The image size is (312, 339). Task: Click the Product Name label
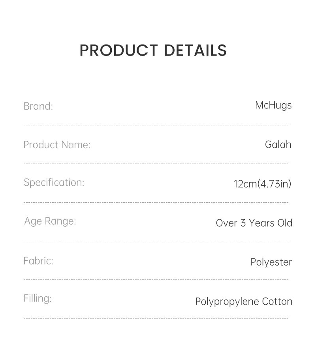pyautogui.click(x=57, y=145)
